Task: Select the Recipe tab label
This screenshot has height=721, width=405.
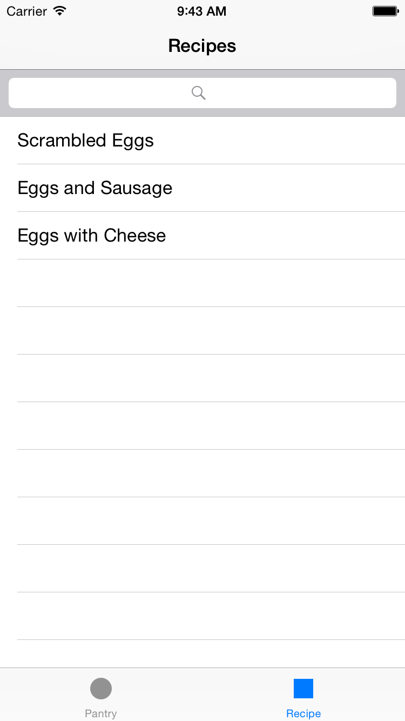Action: 303,713
